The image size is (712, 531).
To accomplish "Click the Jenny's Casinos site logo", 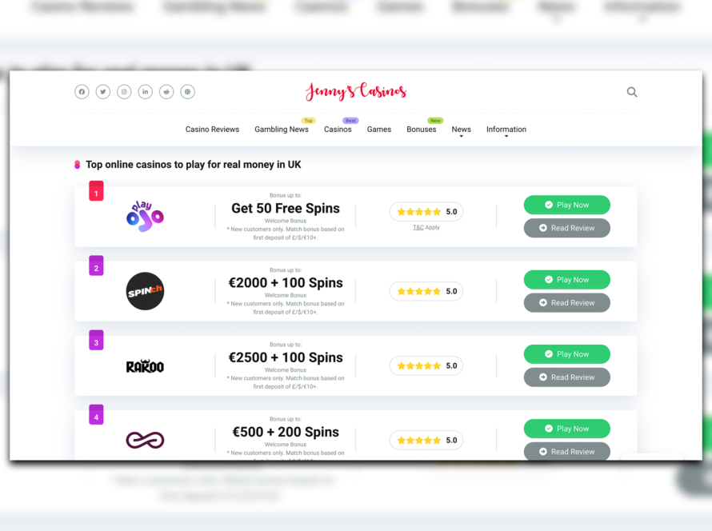I will 355,91.
